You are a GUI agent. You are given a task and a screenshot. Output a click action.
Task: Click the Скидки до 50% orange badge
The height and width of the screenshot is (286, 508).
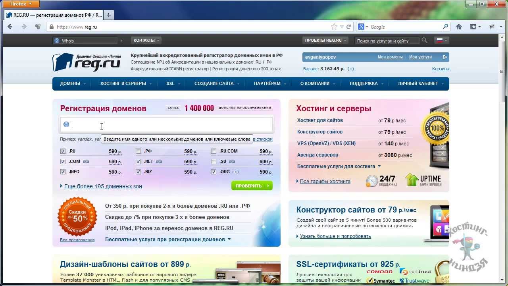point(77,216)
